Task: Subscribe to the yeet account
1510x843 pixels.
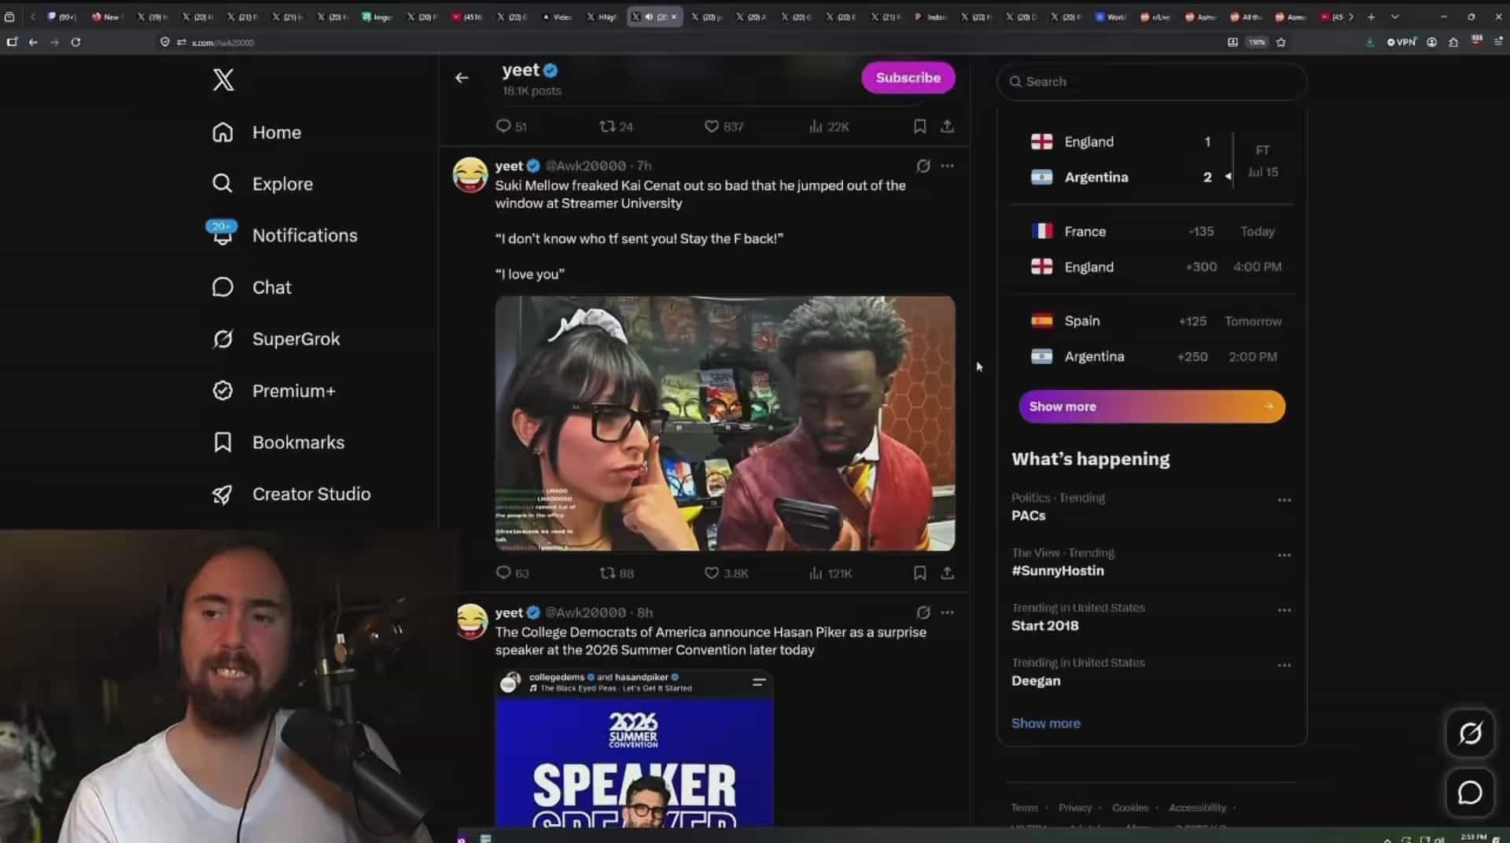Action: [x=908, y=78]
